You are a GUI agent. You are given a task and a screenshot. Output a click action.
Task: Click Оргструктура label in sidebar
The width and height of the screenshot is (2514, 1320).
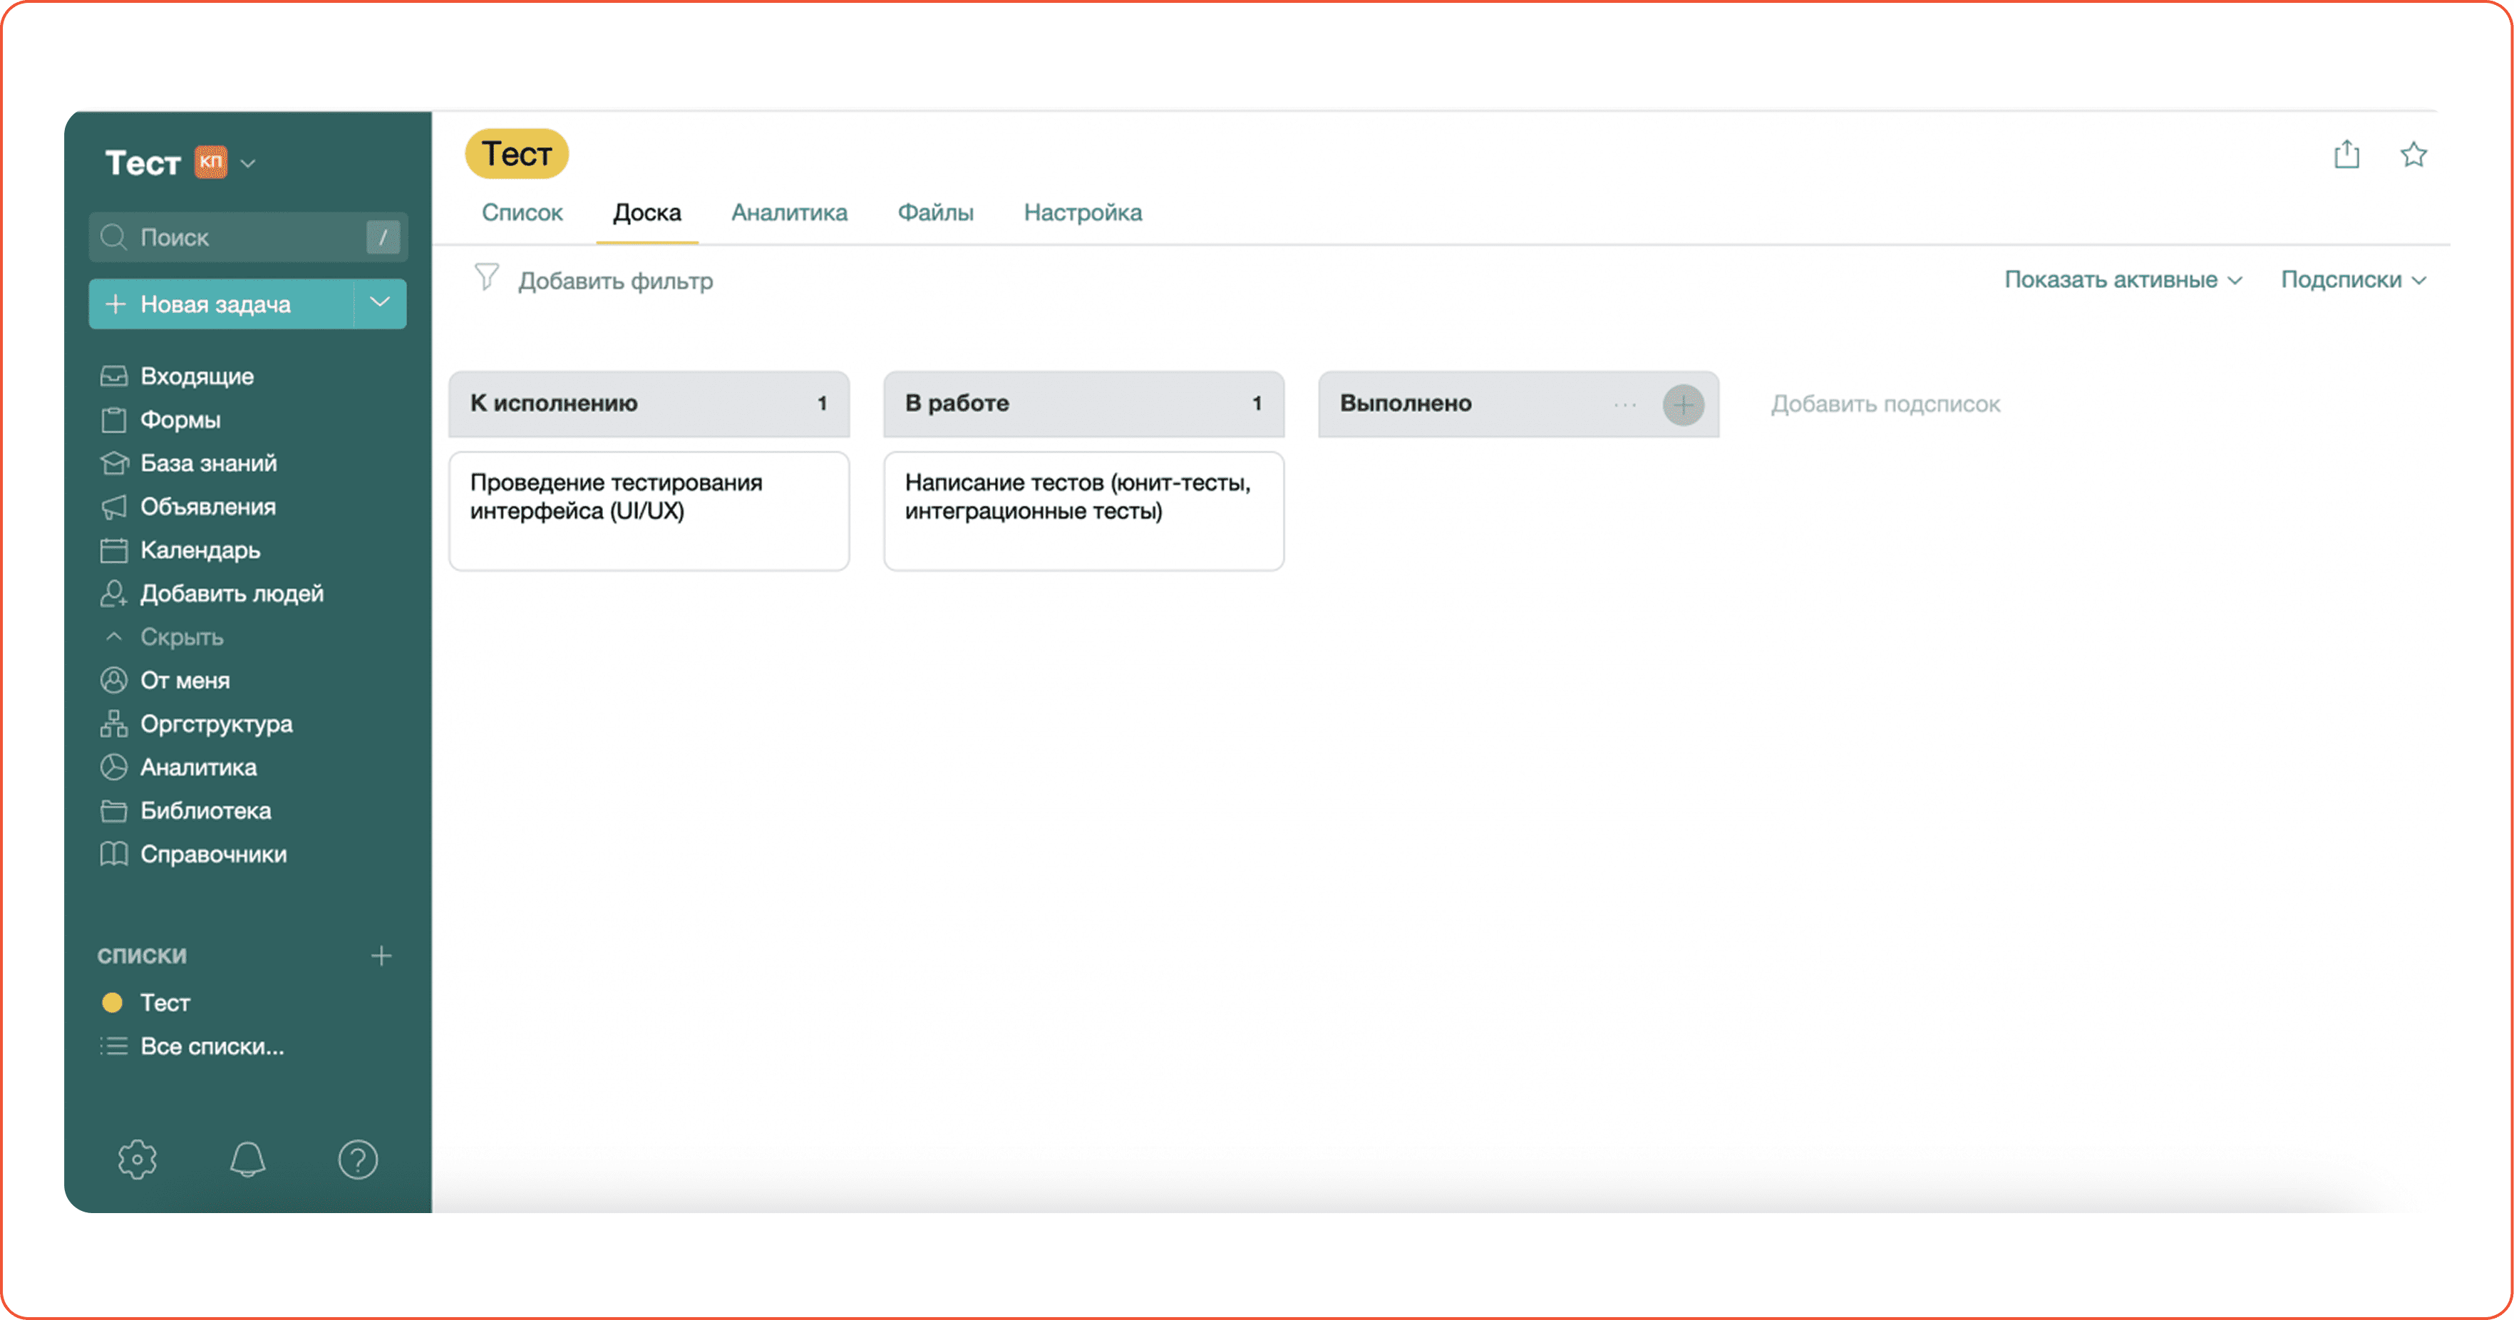click(217, 724)
